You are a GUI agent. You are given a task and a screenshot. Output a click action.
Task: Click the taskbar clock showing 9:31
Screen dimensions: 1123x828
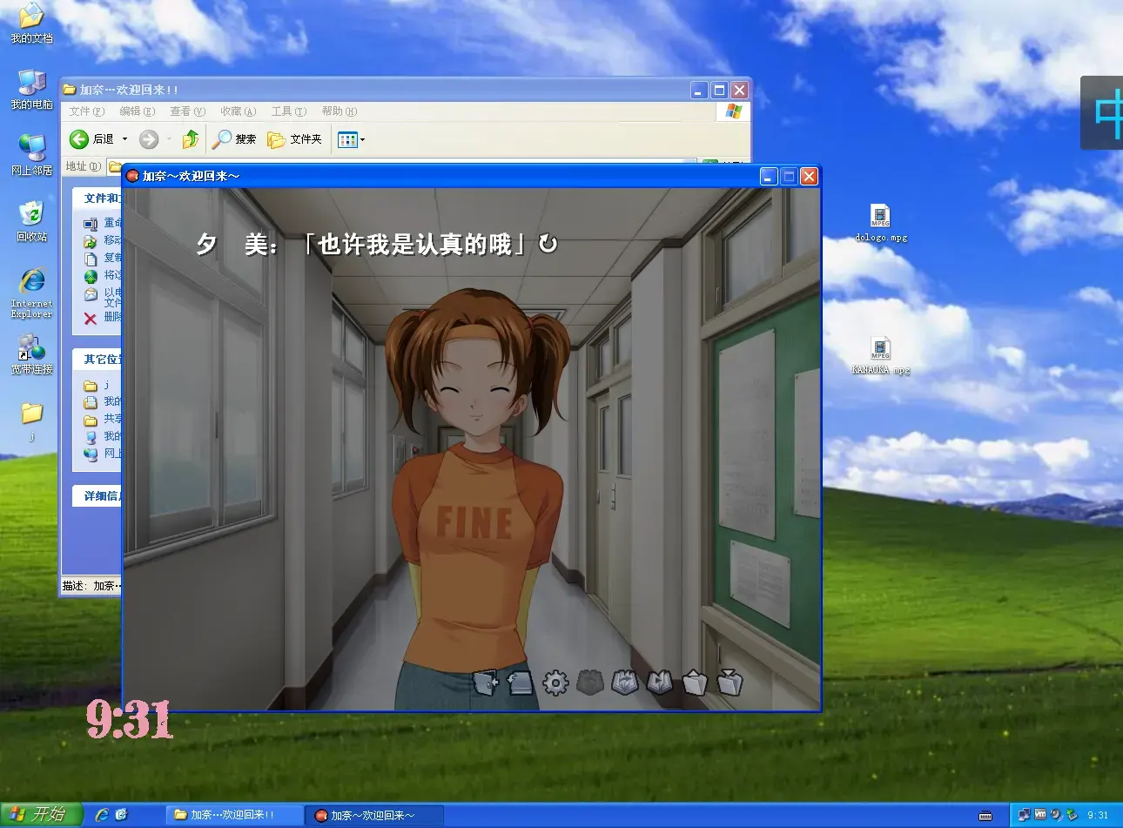[1098, 816]
